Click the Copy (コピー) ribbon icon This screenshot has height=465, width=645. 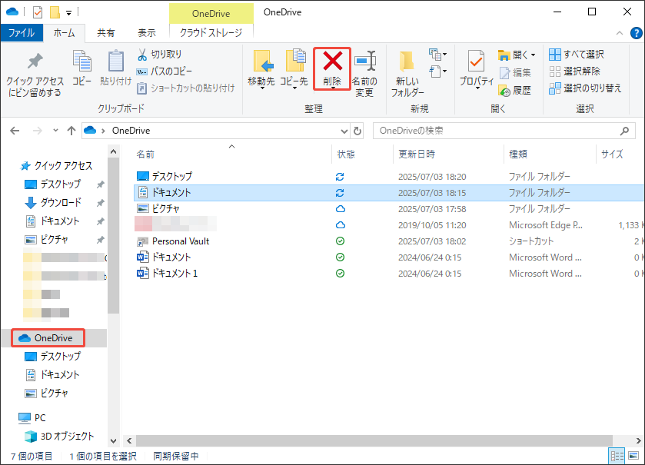click(81, 61)
